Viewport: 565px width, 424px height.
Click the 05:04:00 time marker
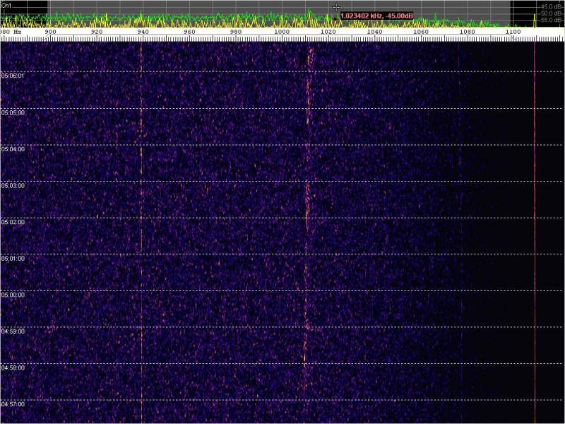[x=13, y=149]
